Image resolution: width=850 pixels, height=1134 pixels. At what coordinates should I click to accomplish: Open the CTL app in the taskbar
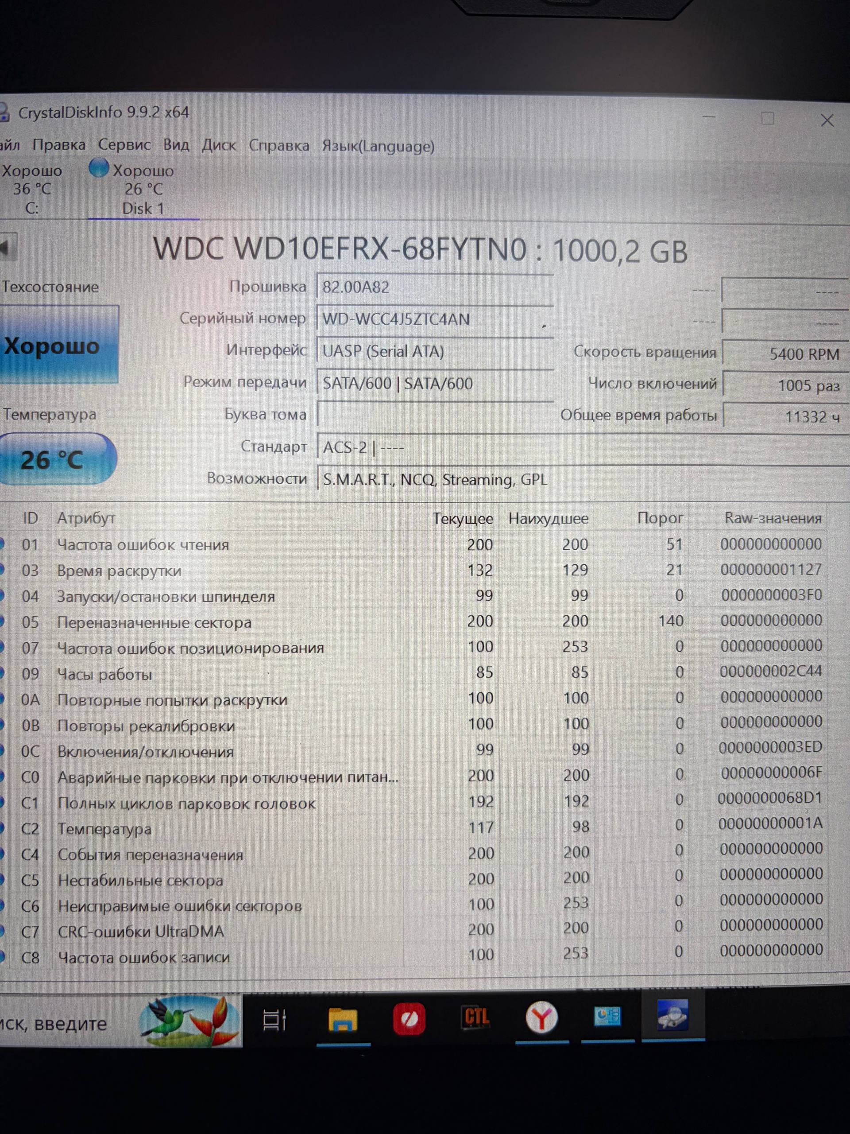click(x=475, y=1017)
